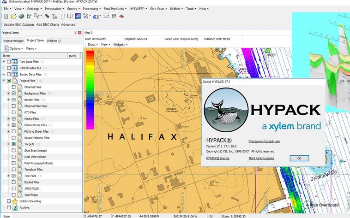The image size is (350, 218).
Task: Click the archive box toolbar icon
Action: pos(114,16)
